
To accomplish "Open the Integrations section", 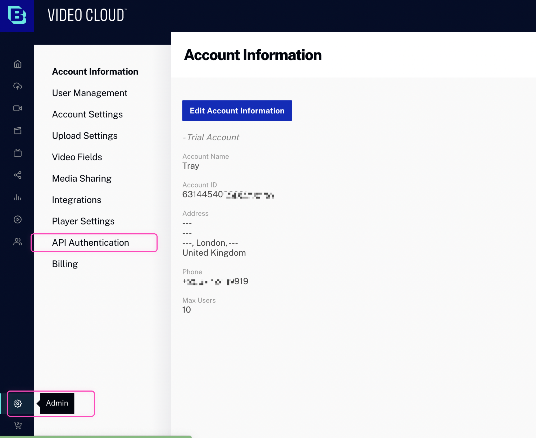I will click(x=77, y=200).
